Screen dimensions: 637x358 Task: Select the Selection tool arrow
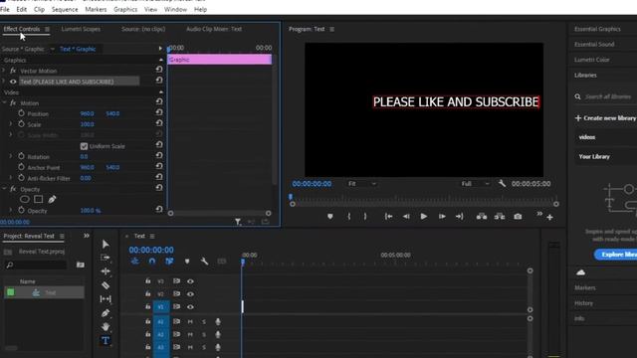coord(106,244)
